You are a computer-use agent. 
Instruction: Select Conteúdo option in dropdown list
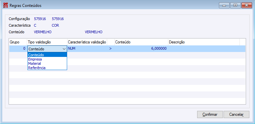pyautogui.click(x=47, y=55)
